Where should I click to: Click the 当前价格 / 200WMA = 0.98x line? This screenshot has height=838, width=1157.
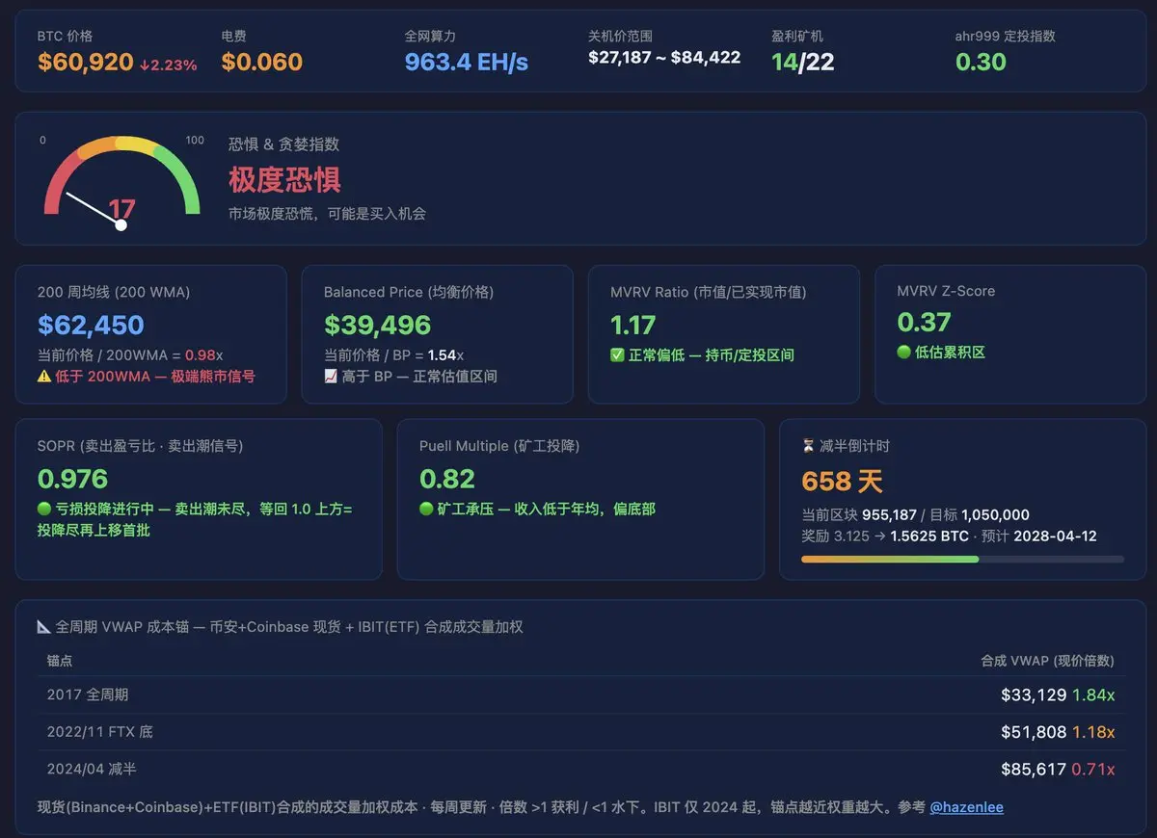pyautogui.click(x=130, y=354)
